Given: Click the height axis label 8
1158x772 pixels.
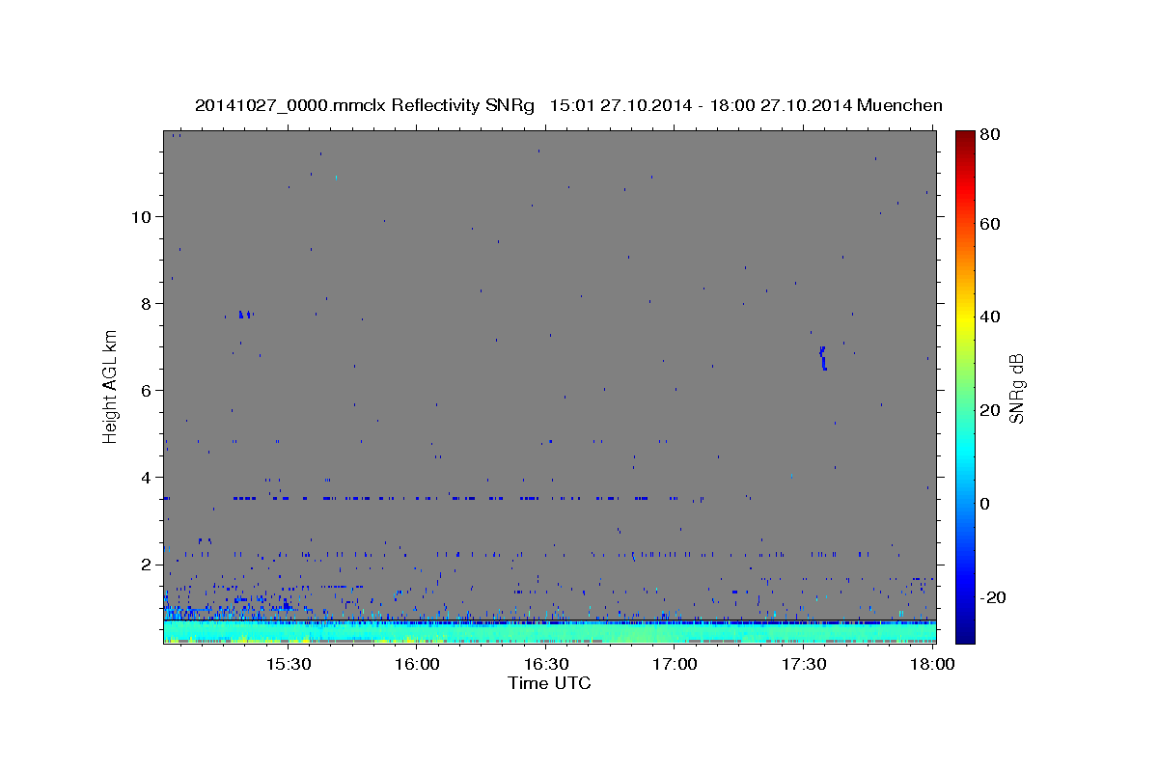Looking at the screenshot, I should 147,303.
